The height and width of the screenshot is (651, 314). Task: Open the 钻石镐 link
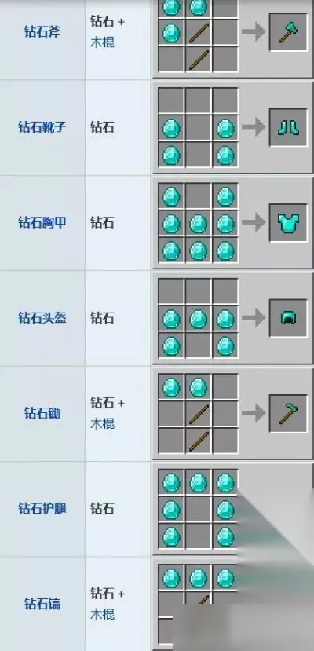pos(42,604)
